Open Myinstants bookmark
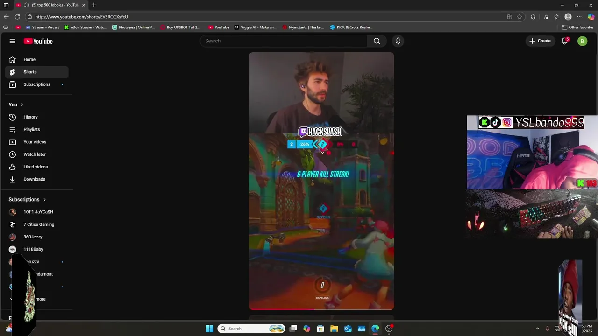 click(303, 27)
